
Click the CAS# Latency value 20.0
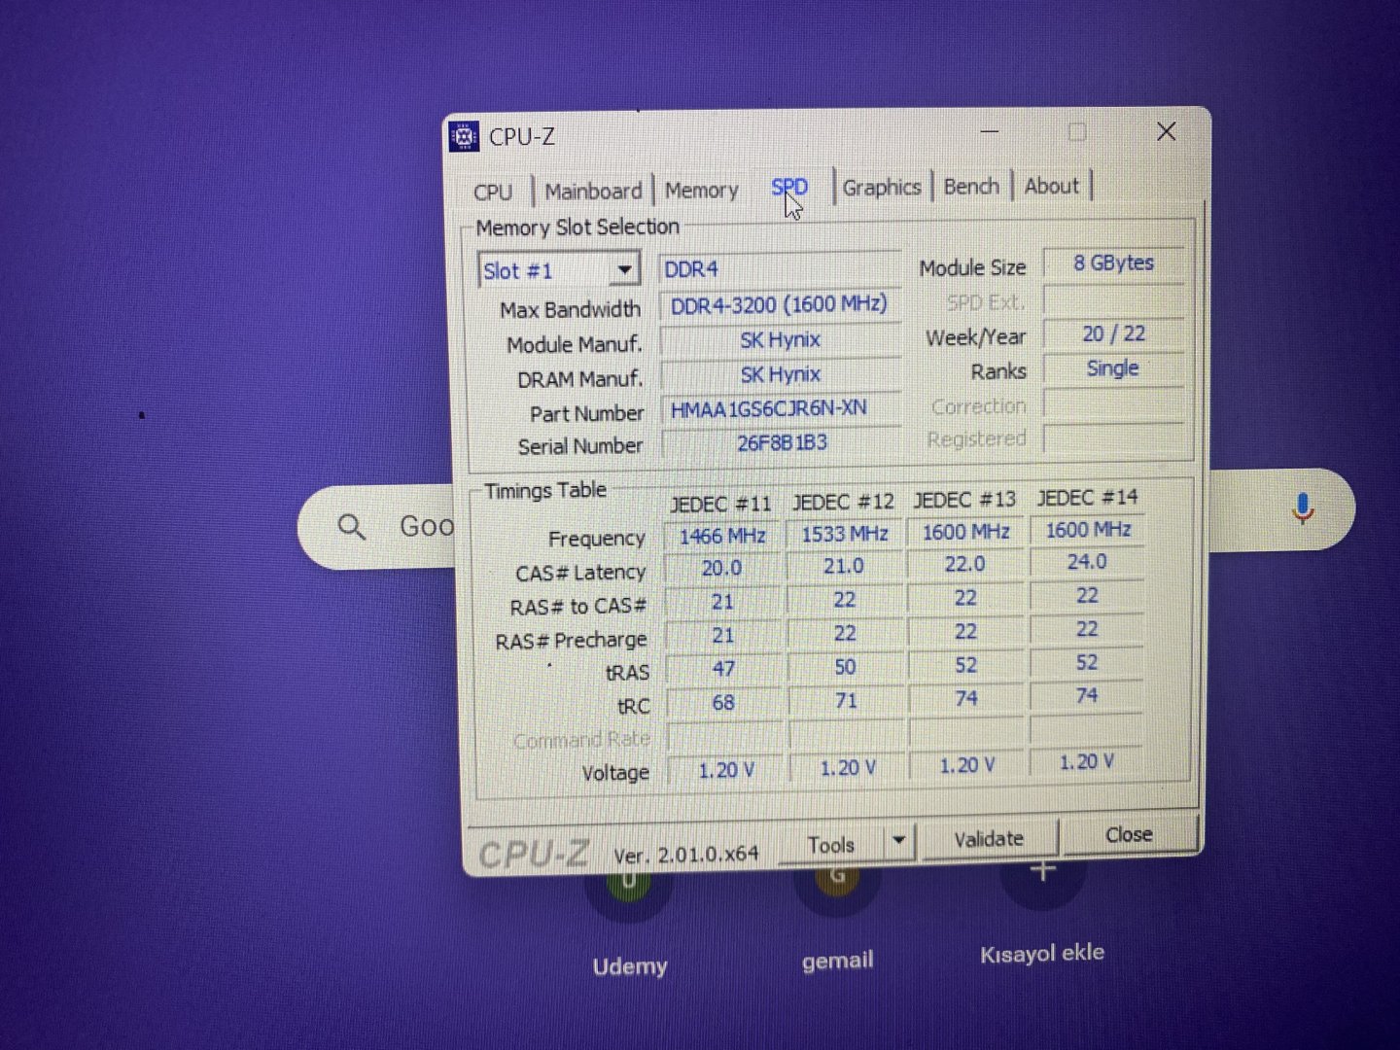(722, 568)
